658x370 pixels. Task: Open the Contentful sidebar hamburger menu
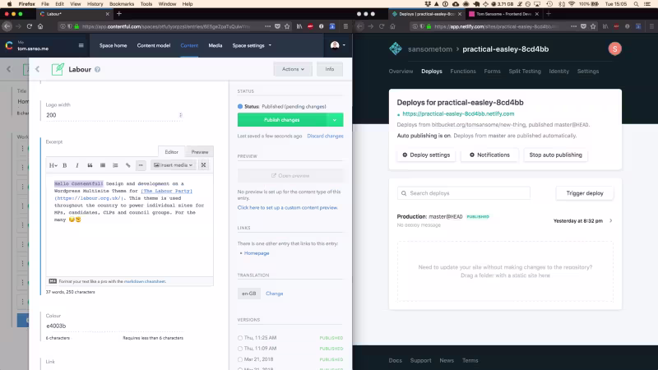pos(81,45)
